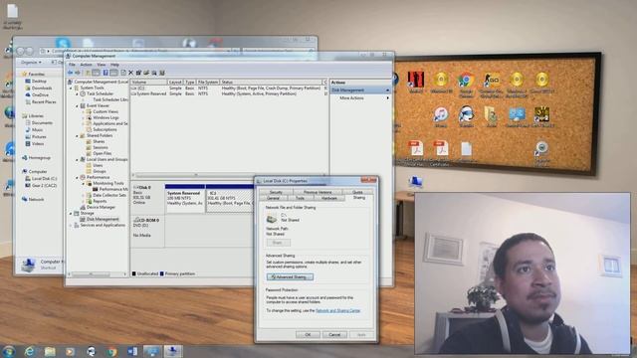Select Task Scheduler in the console tree

coord(100,93)
